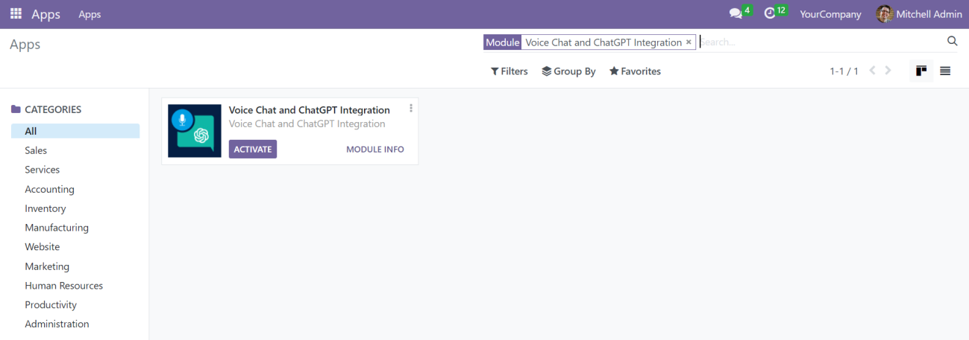Focus the Search input field
The height and width of the screenshot is (340, 969).
[x=821, y=42]
